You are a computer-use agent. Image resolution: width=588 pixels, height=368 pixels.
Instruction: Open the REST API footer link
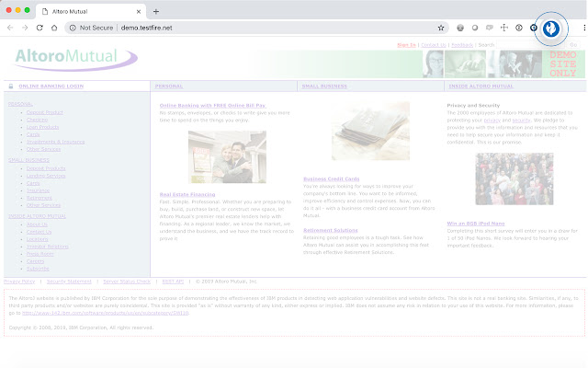pos(173,282)
